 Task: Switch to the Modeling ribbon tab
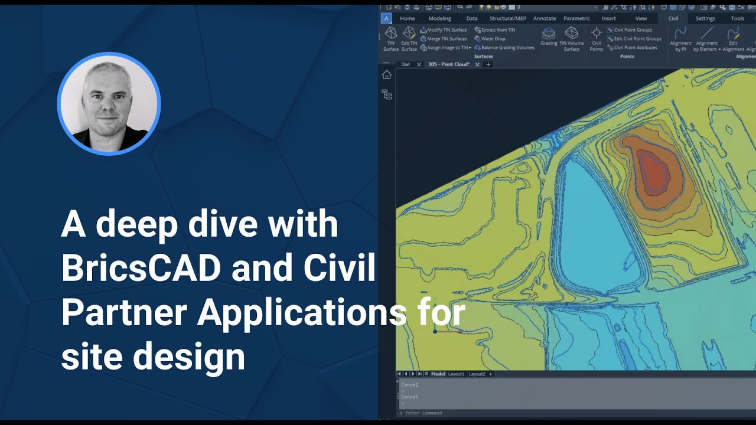pos(439,18)
